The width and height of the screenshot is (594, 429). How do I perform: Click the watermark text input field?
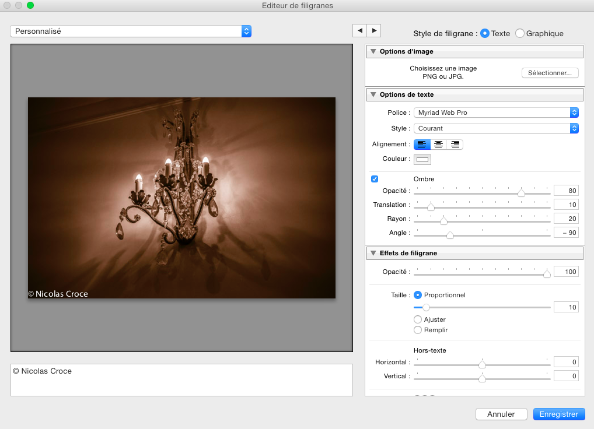point(181,379)
